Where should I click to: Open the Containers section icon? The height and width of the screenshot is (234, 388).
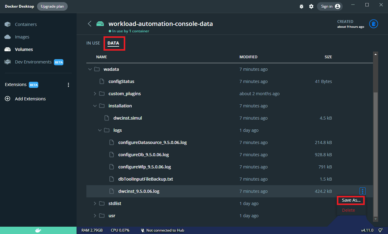[x=8, y=24]
